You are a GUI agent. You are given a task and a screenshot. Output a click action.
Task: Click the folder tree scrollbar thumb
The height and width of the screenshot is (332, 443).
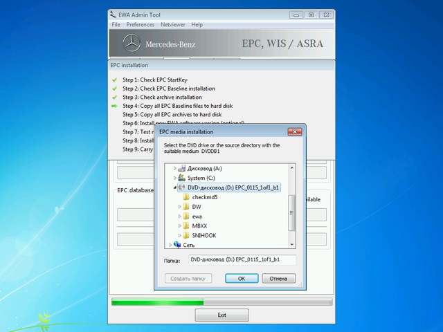291,212
